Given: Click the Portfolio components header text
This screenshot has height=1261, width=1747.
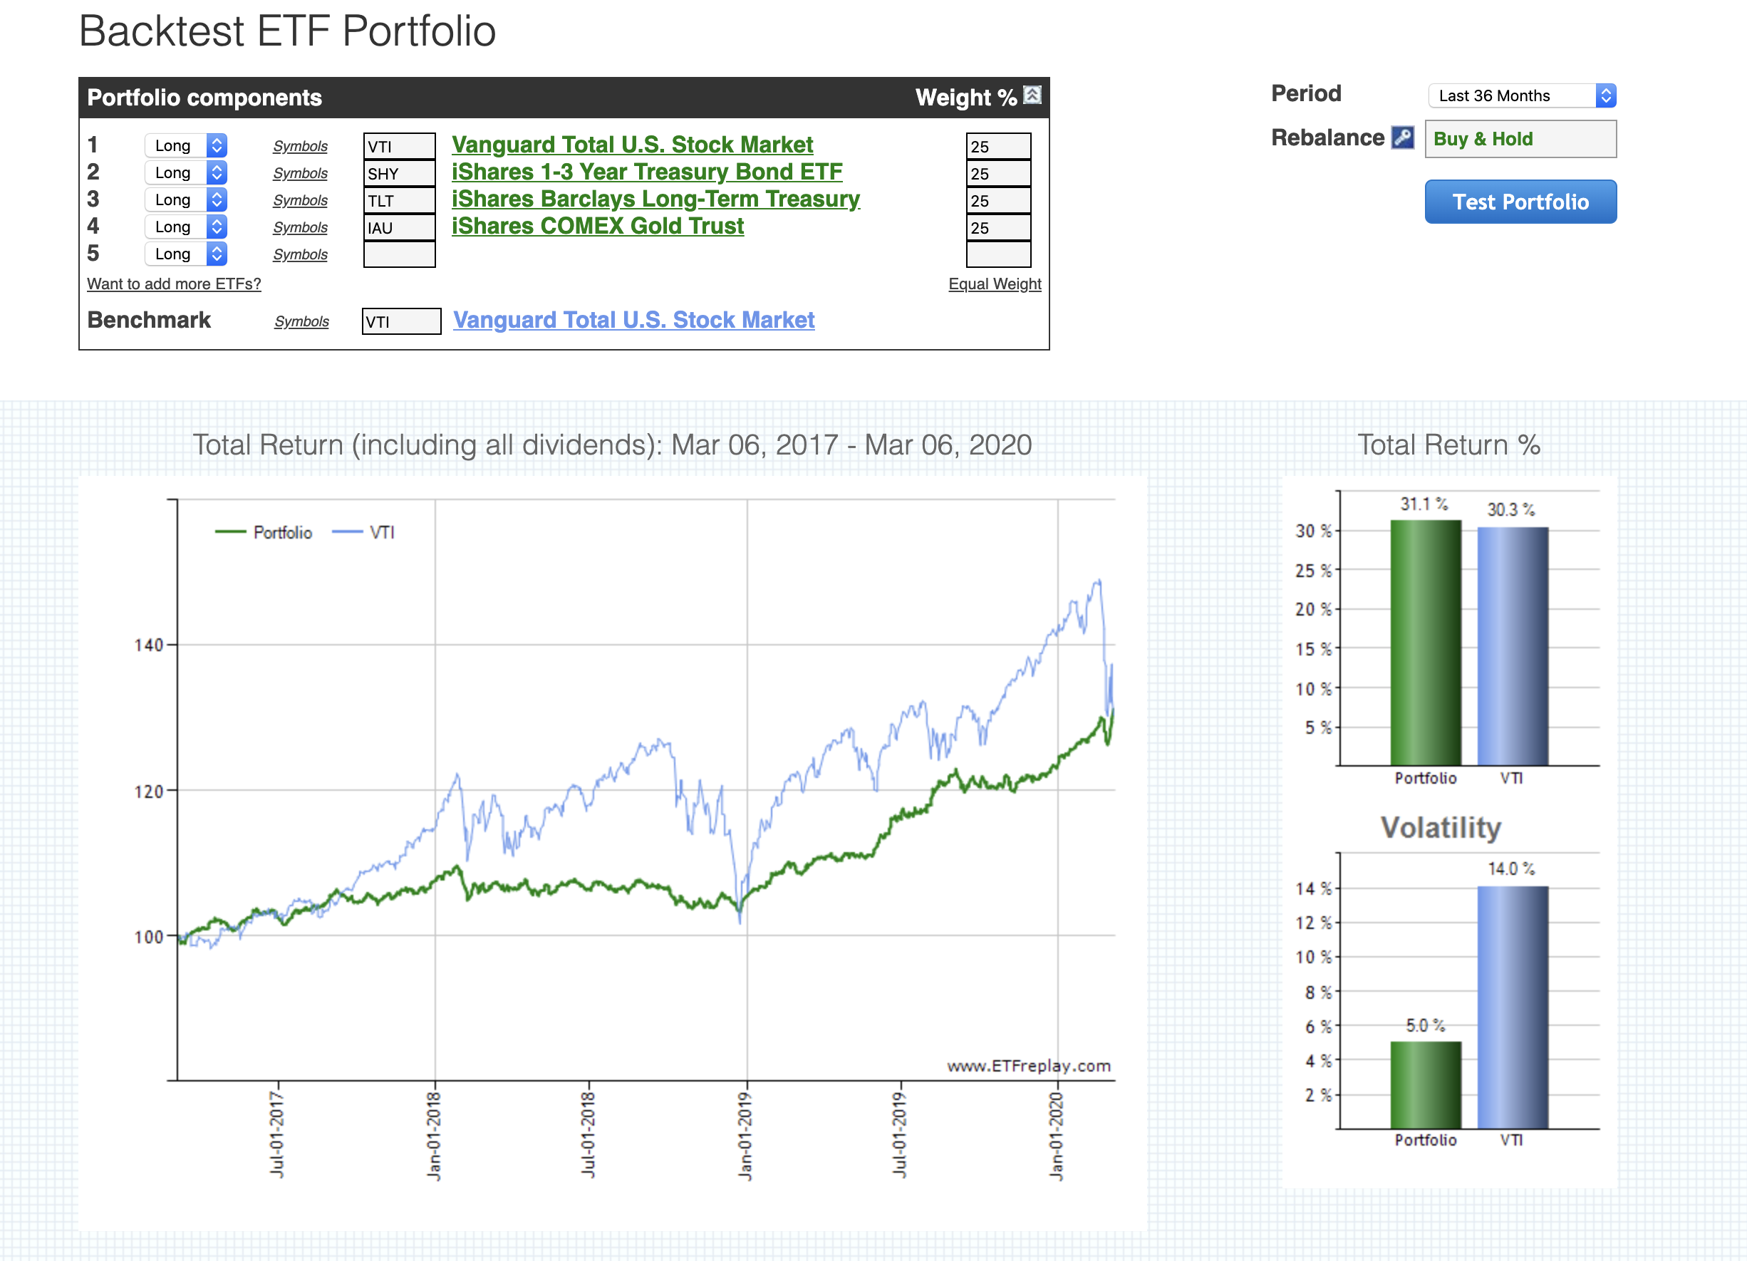Looking at the screenshot, I should (x=204, y=97).
